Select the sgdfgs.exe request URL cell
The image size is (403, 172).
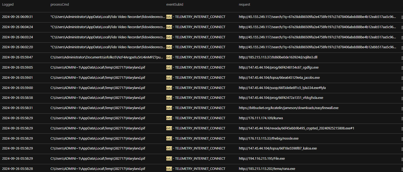click(x=279, y=68)
